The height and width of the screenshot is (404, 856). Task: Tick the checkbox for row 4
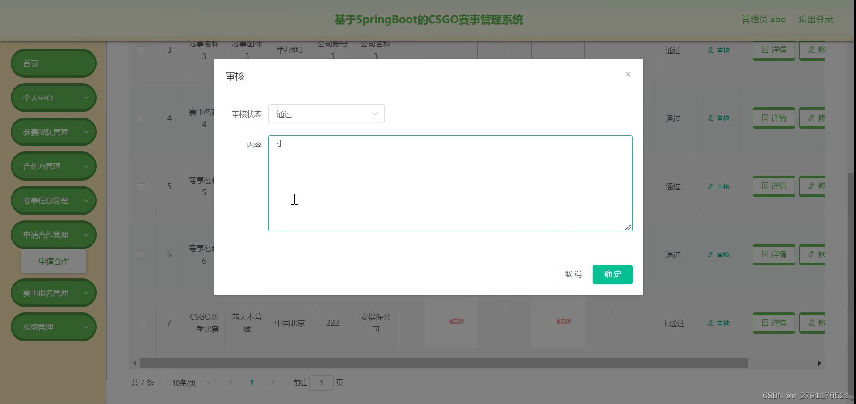coord(141,118)
